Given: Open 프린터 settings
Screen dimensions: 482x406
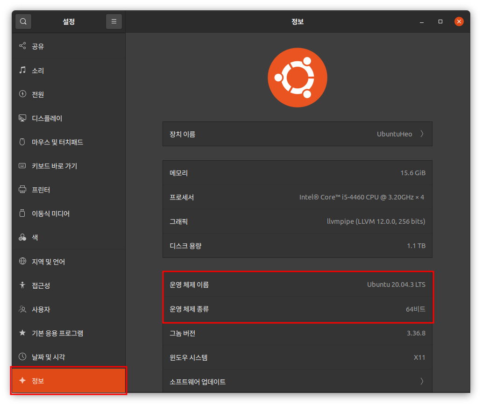Looking at the screenshot, I should click(x=69, y=190).
